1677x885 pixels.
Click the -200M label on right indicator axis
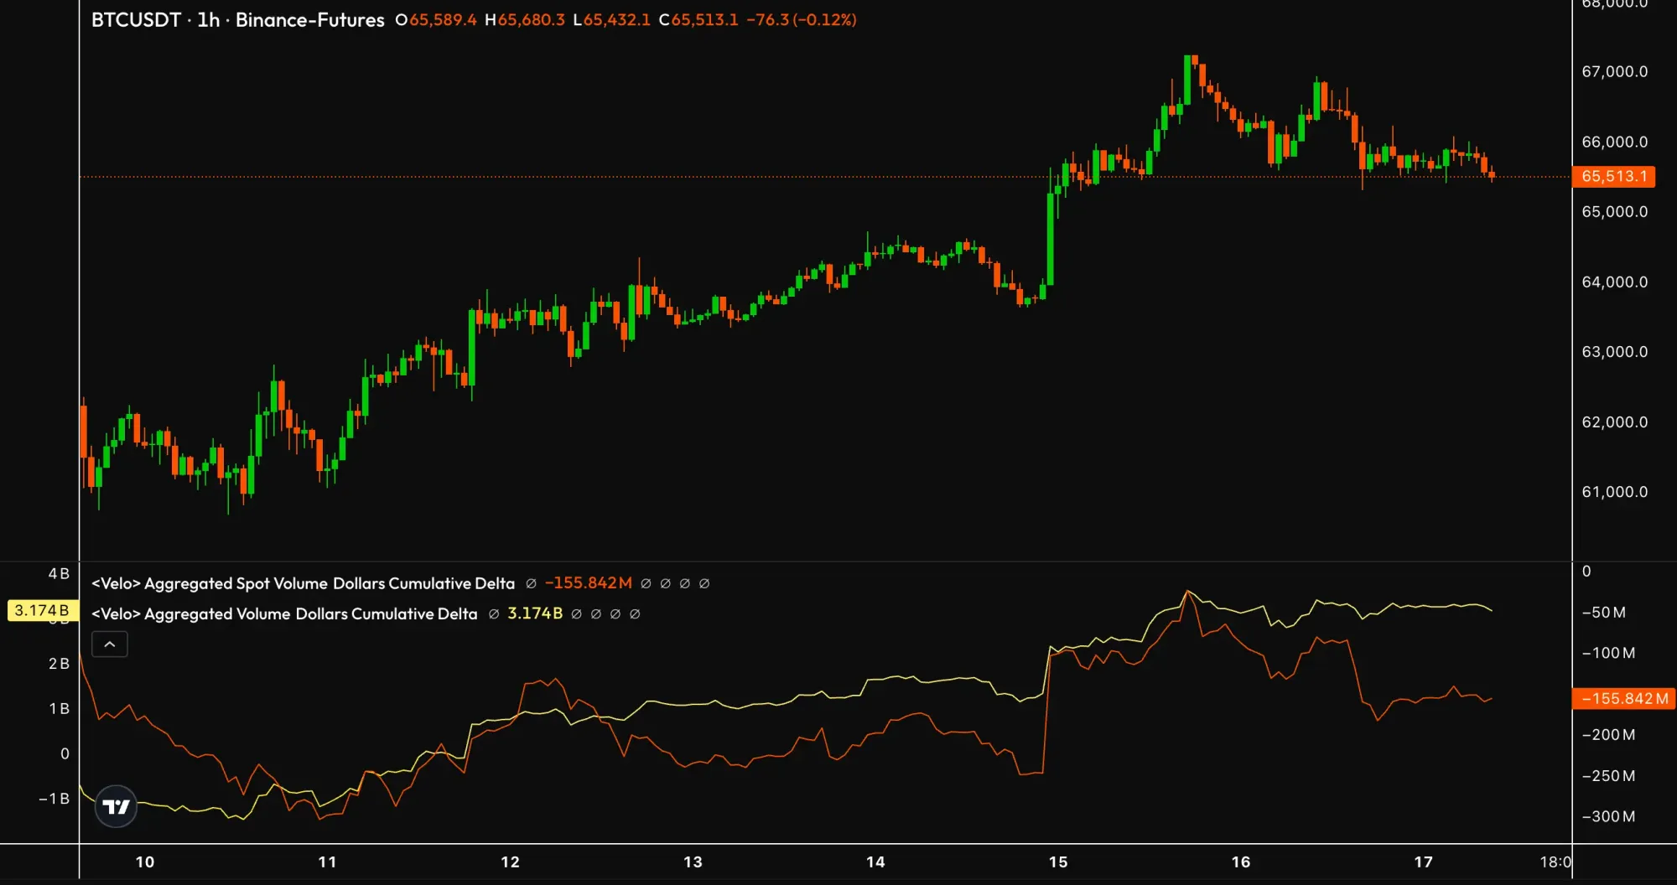tap(1608, 735)
